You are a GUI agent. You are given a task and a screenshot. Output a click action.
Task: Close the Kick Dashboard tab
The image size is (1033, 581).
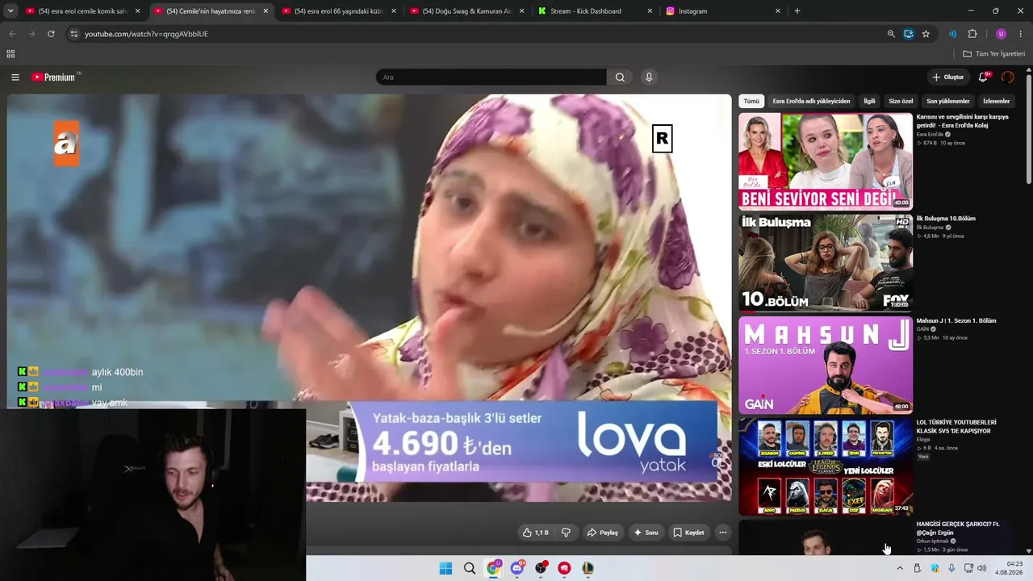click(x=650, y=11)
